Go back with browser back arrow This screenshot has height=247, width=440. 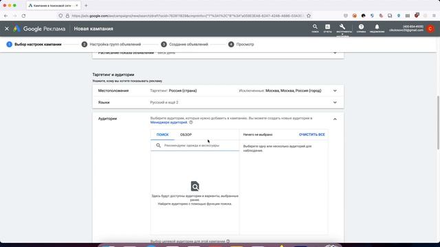point(6,16)
